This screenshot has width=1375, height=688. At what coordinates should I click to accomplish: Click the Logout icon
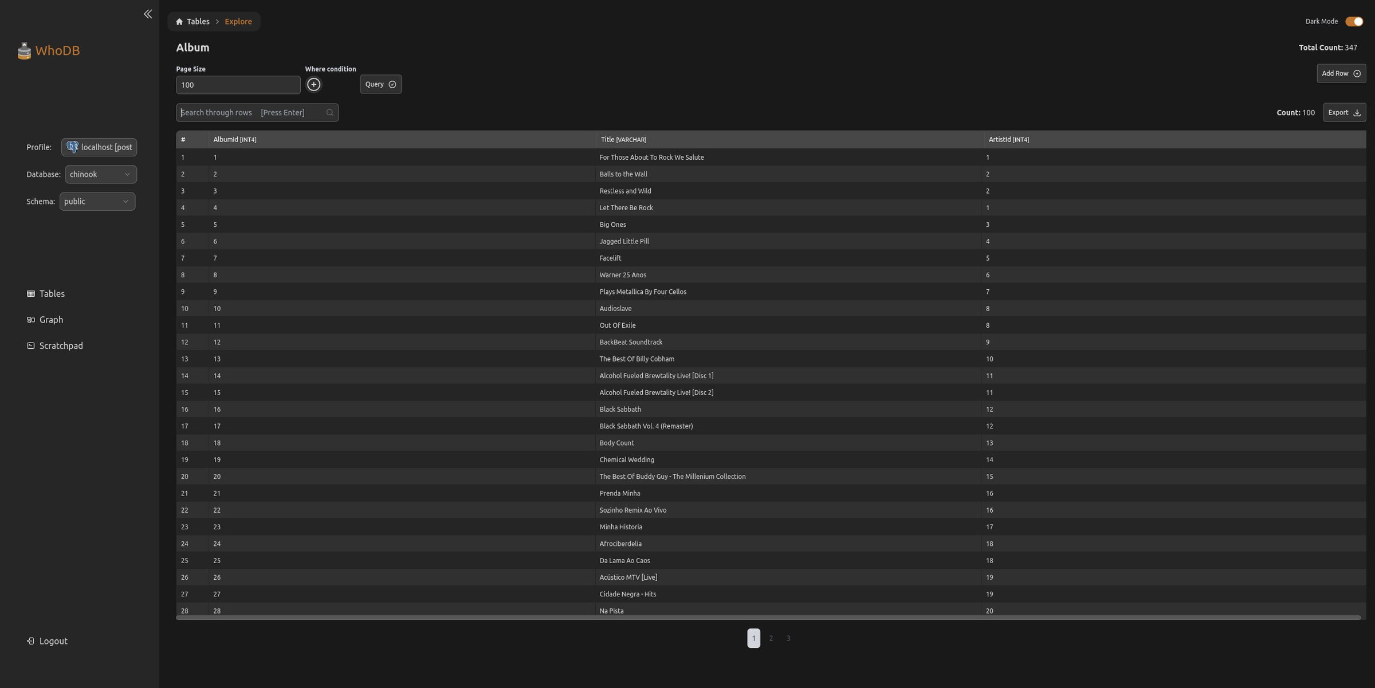(x=30, y=640)
